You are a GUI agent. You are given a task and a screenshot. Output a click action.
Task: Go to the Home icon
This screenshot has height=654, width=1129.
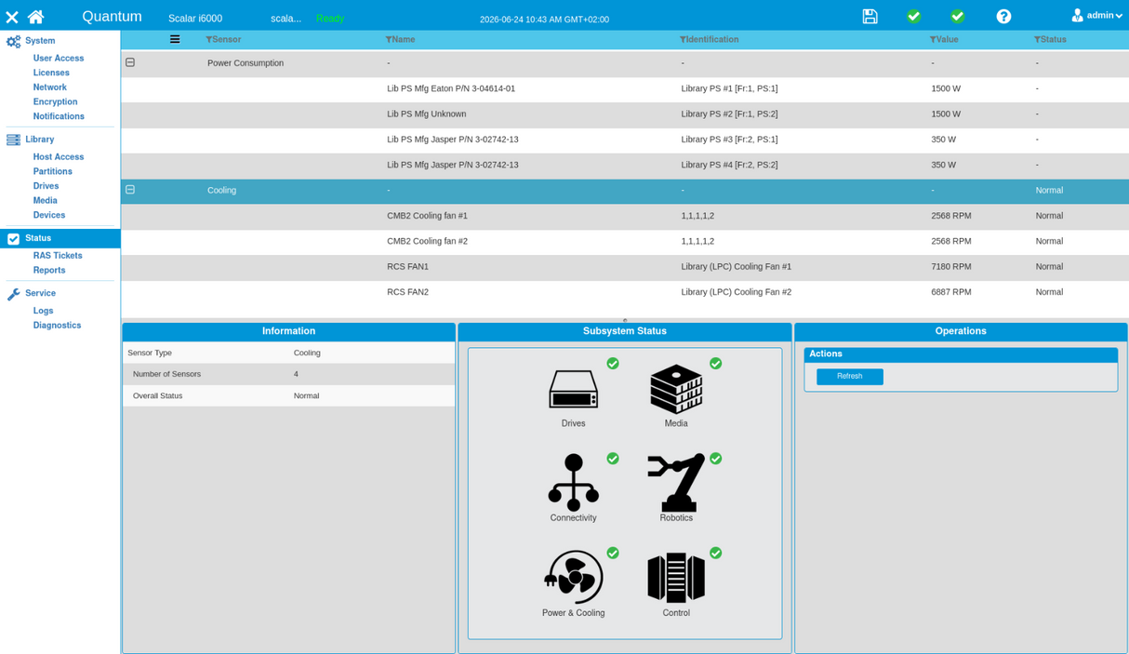[x=35, y=16]
